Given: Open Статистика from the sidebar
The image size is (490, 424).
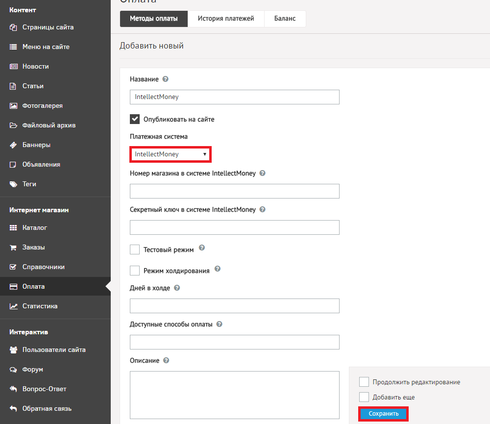Looking at the screenshot, I should 40,306.
